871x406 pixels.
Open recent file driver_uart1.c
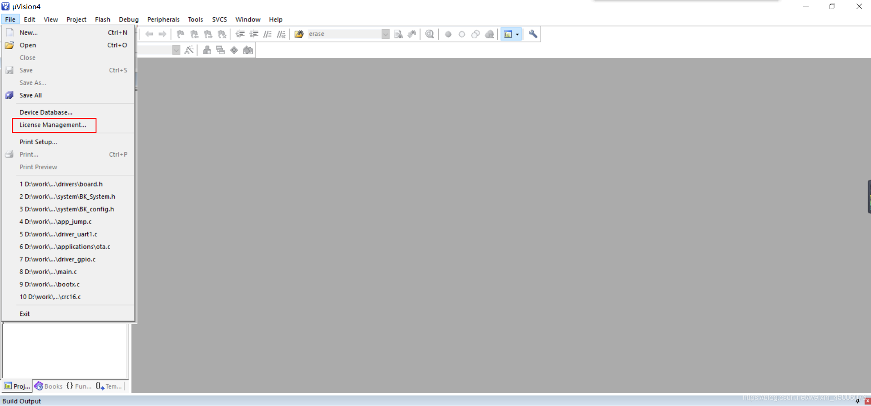(x=68, y=234)
